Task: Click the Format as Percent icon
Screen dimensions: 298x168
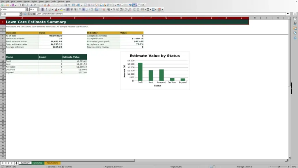Action: (114, 9)
